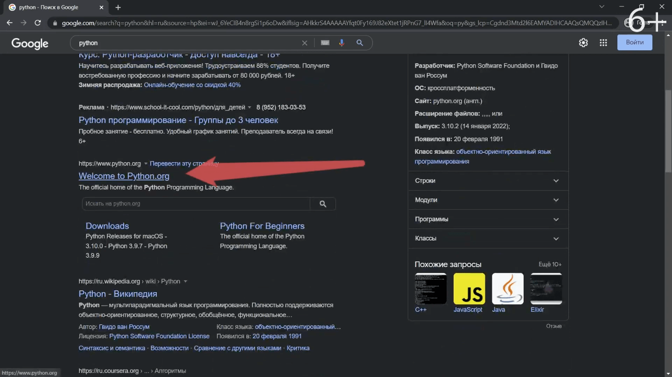Image resolution: width=672 pixels, height=377 pixels.
Task: Open dropdown arrow beside the wikipedia result URL
Action: point(185,281)
